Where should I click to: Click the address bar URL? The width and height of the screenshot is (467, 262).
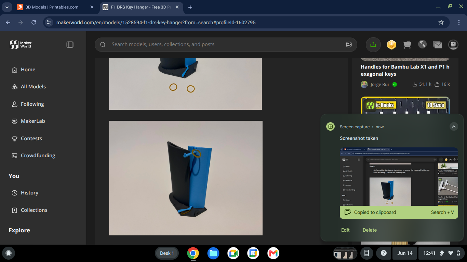156,23
